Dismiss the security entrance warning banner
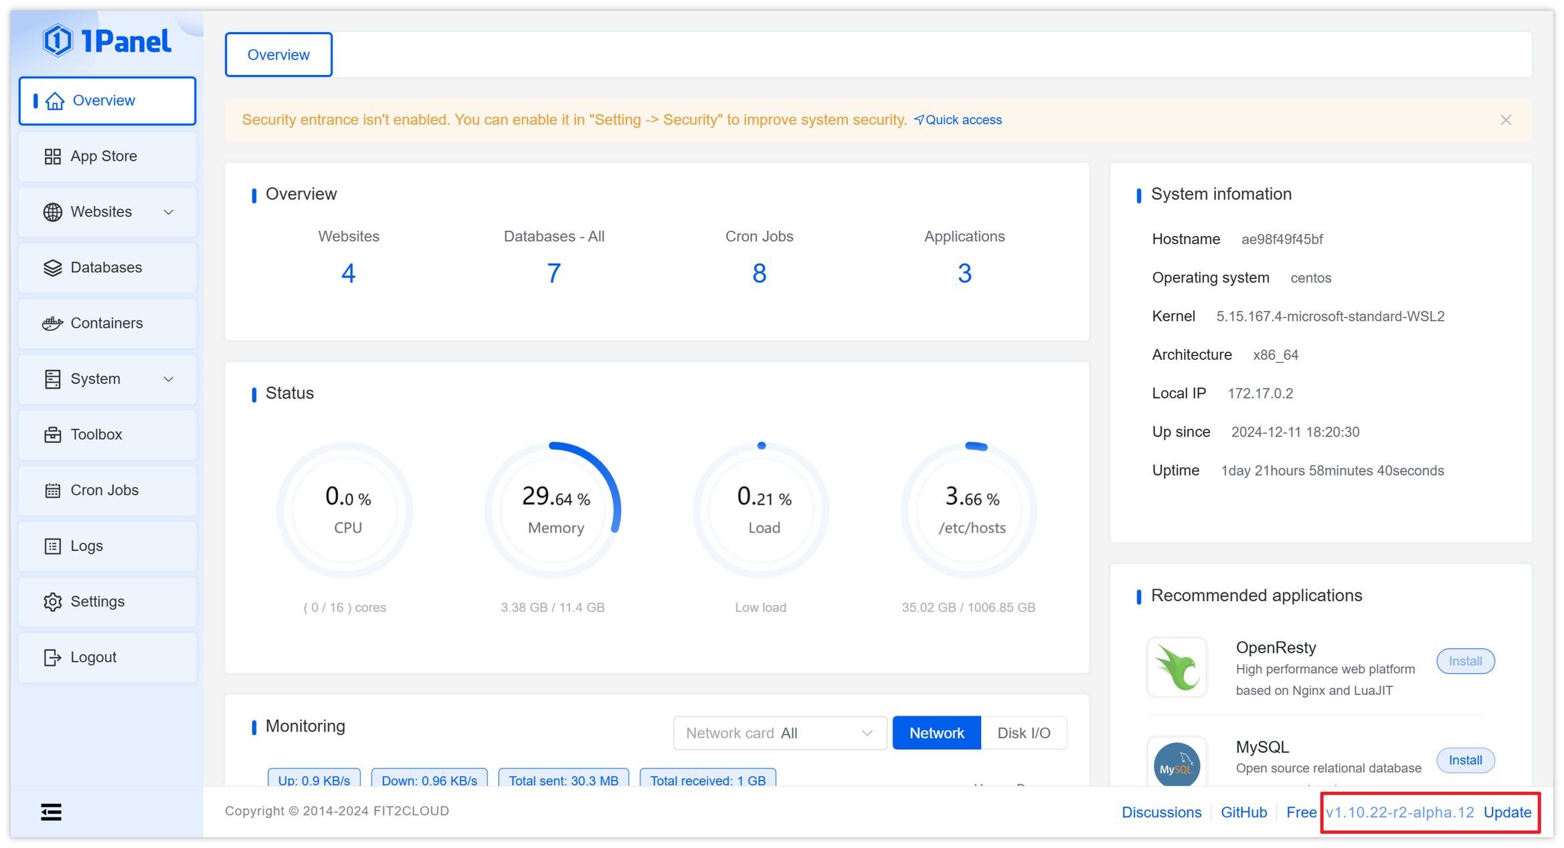Screen dimensions: 1564x848 coord(1506,120)
